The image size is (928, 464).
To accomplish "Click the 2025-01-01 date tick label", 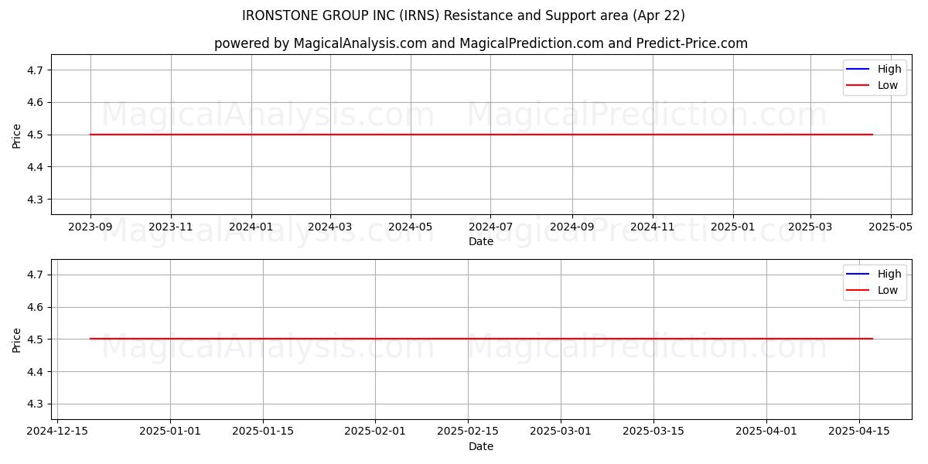I will point(171,432).
